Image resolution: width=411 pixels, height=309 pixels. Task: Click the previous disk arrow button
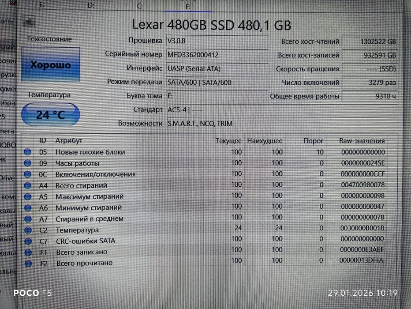[x=29, y=22]
